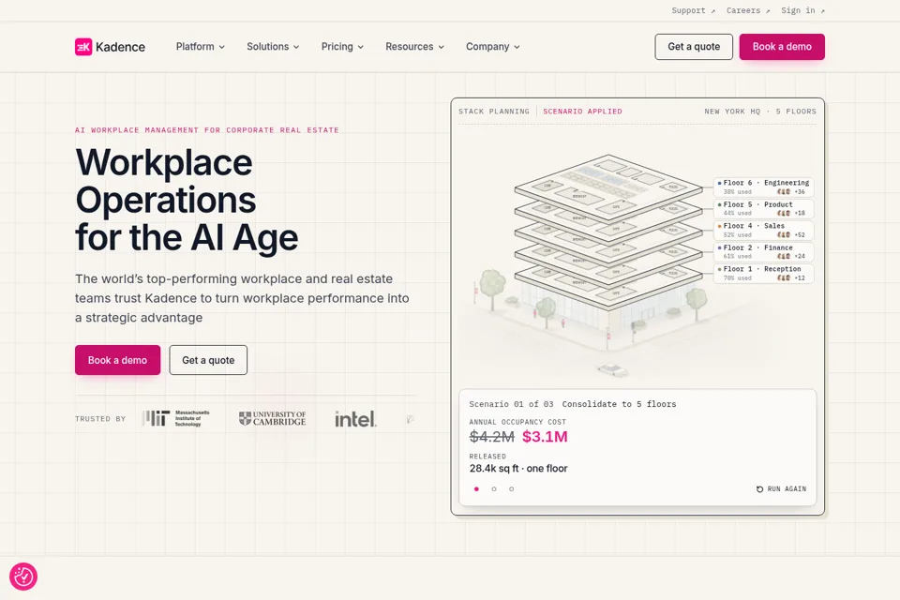Click the Workplace Operations headline
The width and height of the screenshot is (900, 600).
187,200
